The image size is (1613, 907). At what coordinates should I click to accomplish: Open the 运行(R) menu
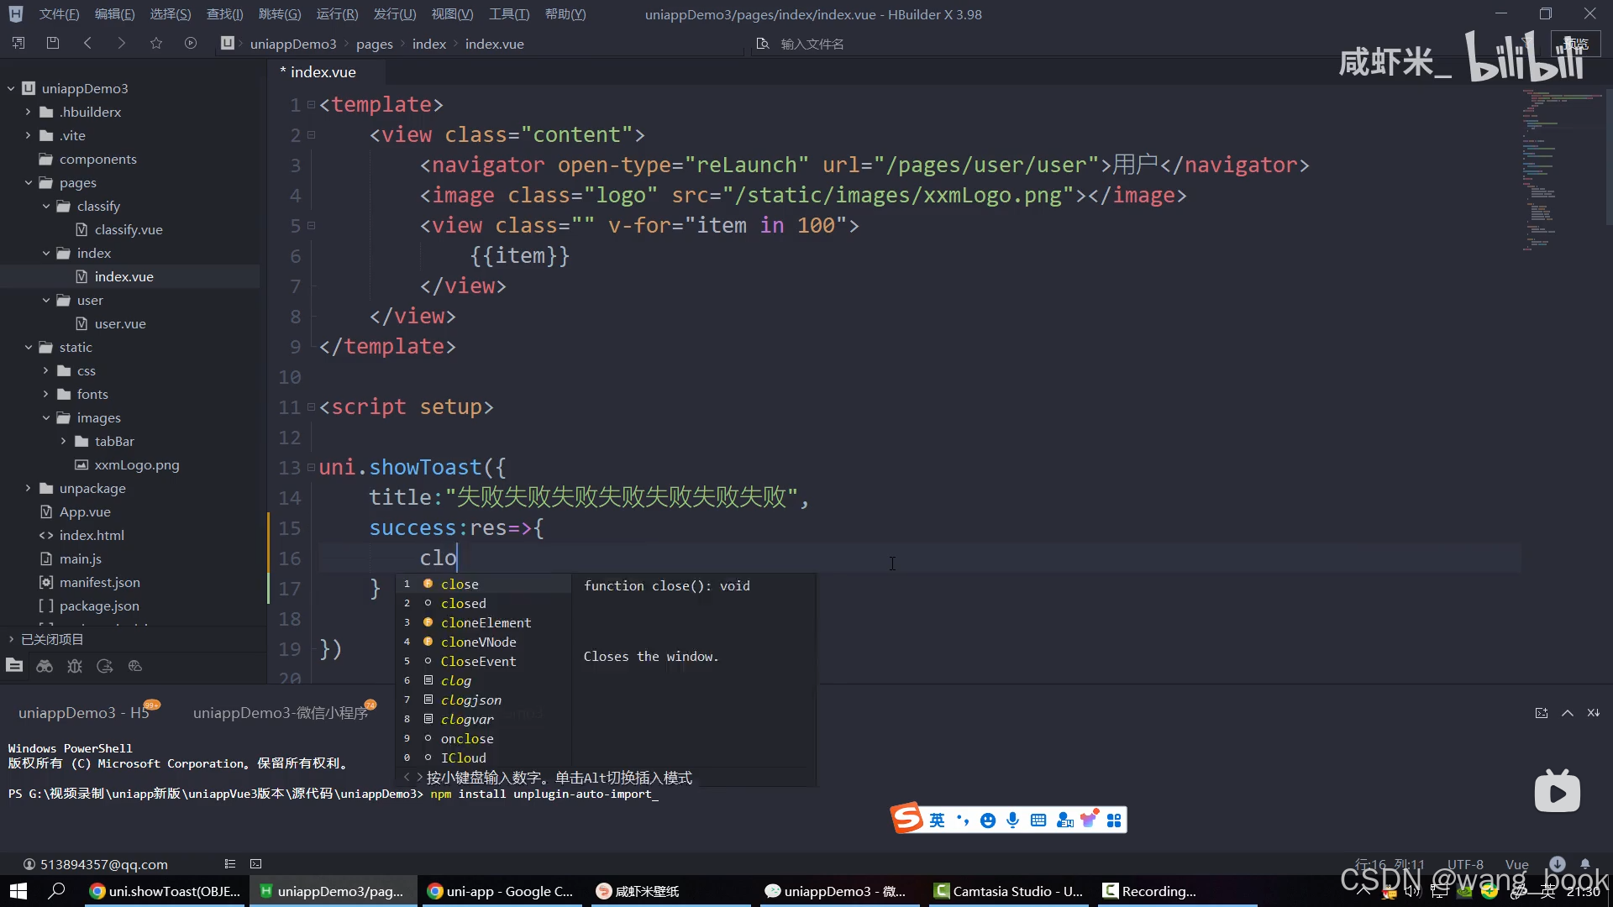pos(337,14)
